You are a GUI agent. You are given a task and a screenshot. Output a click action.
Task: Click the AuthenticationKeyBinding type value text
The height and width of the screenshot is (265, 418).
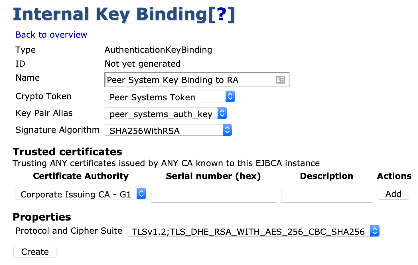[158, 50]
